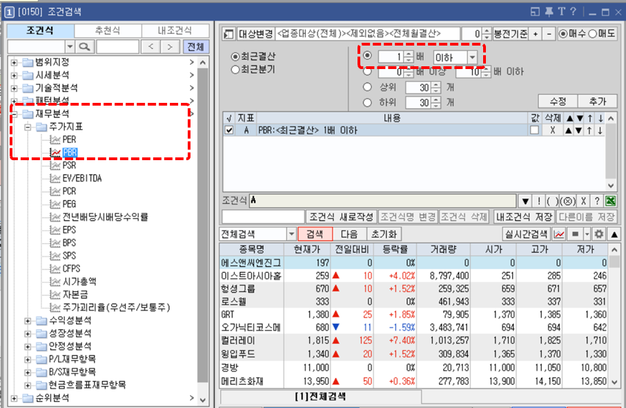Select the 상위 30 개 radio button
Viewport: 626px width, 408px height.
tap(367, 87)
